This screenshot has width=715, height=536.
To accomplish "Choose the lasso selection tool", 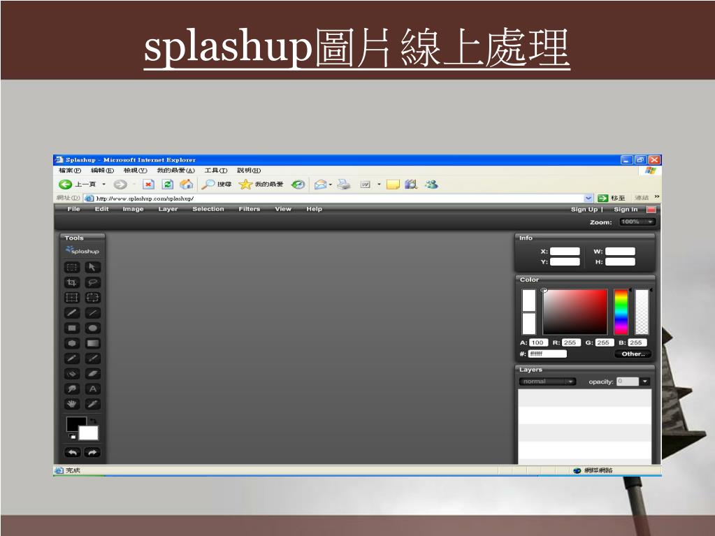I will click(92, 282).
